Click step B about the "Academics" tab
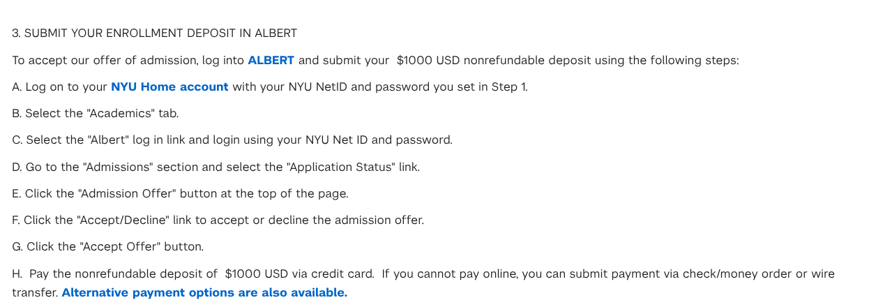Image resolution: width=876 pixels, height=307 pixels. tap(96, 113)
